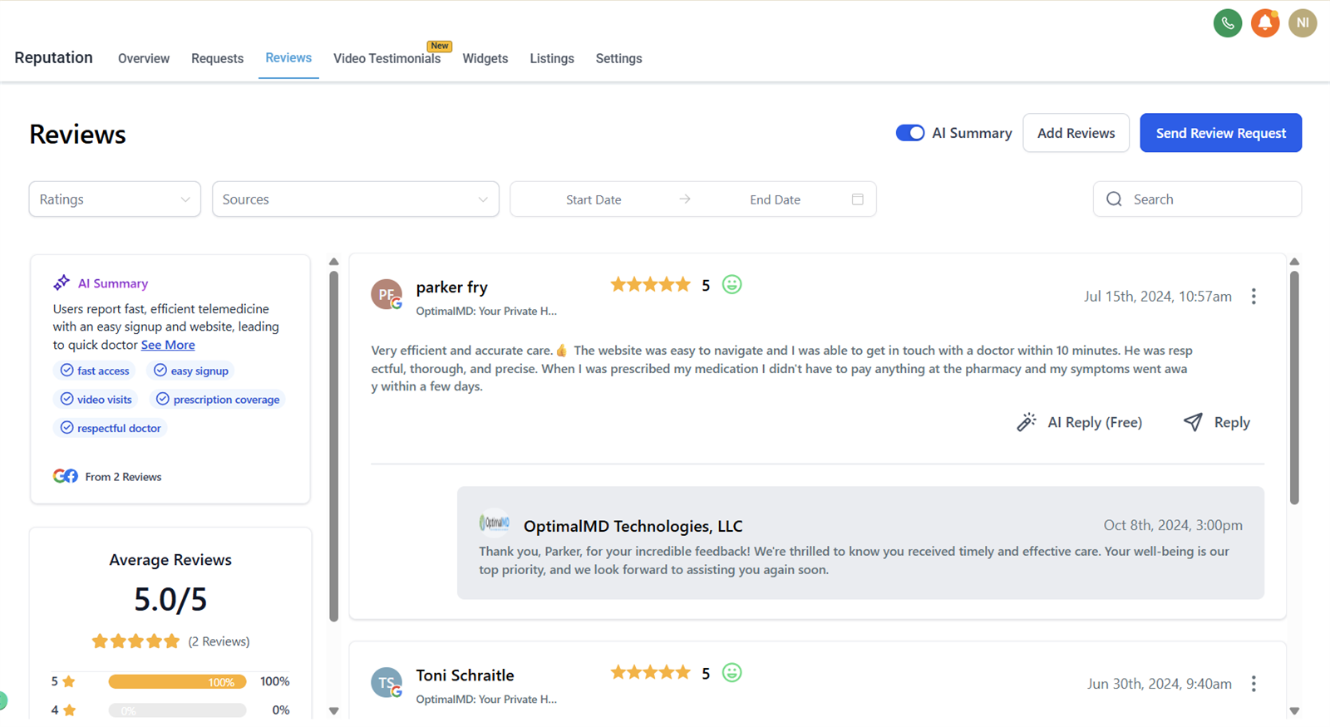The image size is (1330, 727).
Task: Click the Send Review Request button
Action: coord(1220,133)
